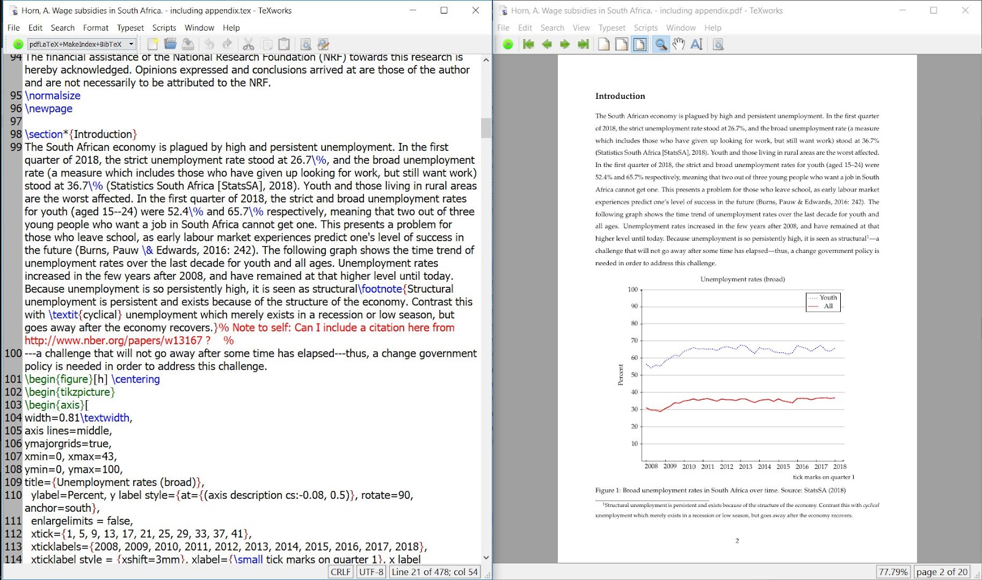Open the Help menu in the editor window
Viewport: 982px width, 580px height.
[x=231, y=28]
